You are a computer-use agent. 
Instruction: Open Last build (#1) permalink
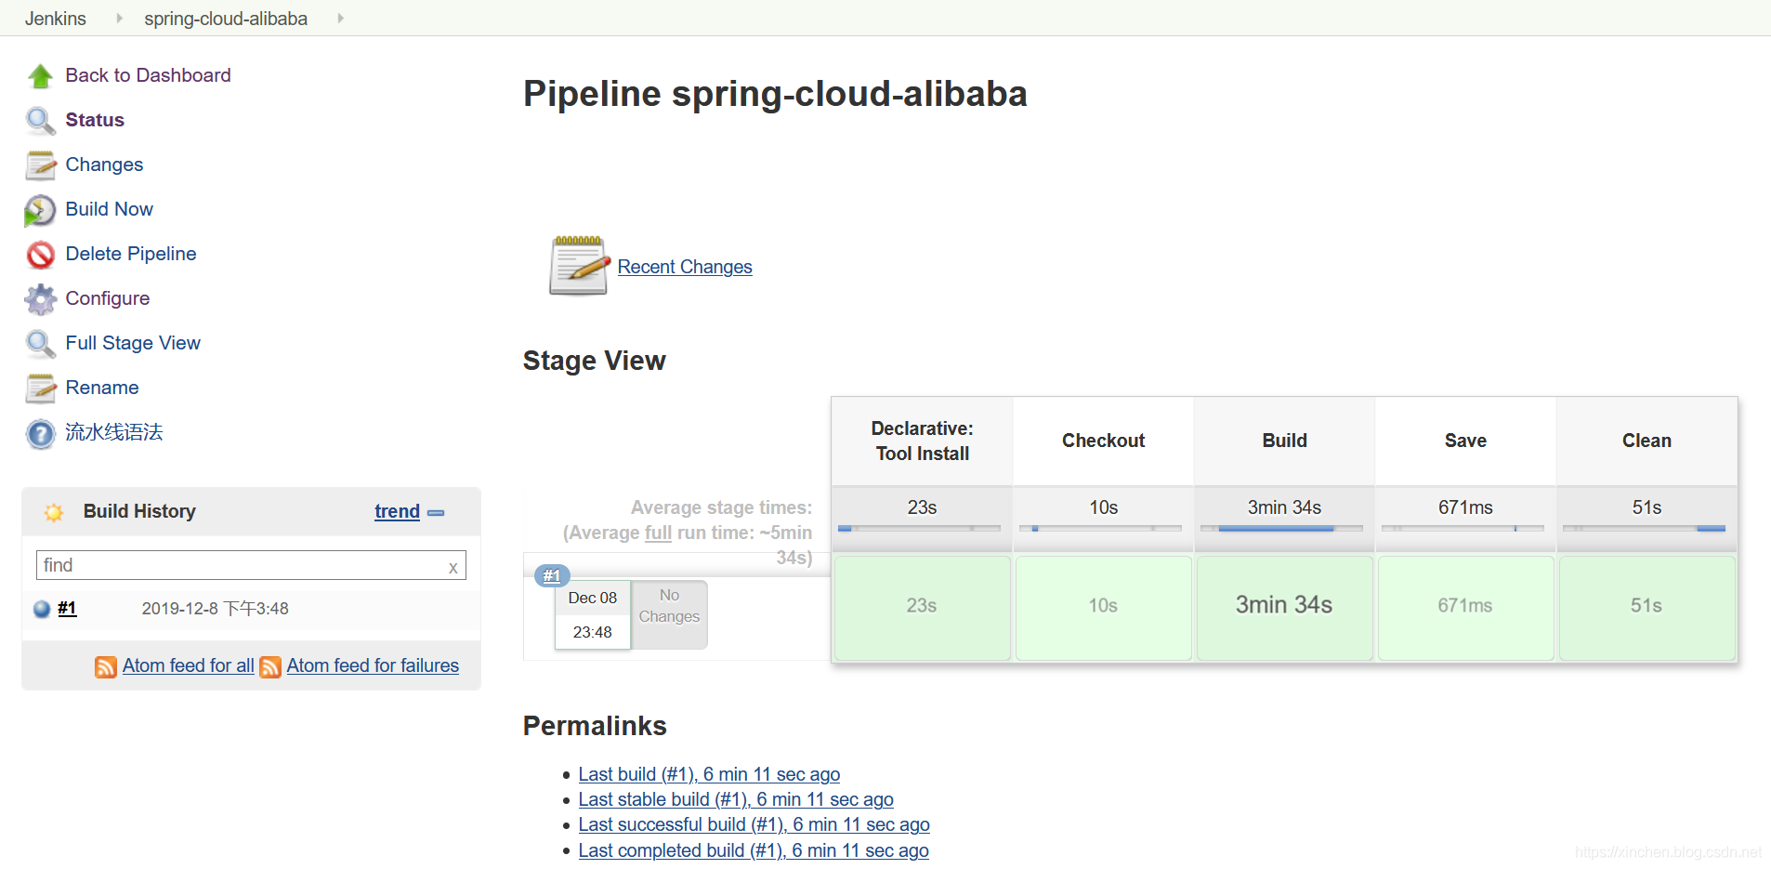[x=709, y=774]
